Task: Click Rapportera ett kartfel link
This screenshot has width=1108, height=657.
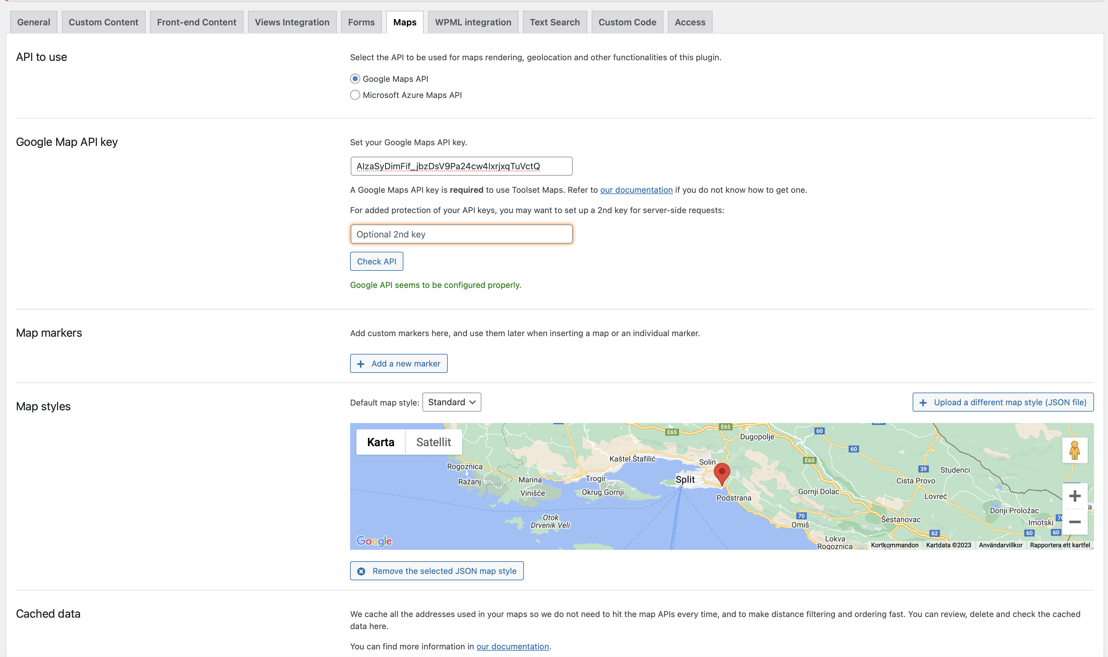Action: click(1060, 545)
